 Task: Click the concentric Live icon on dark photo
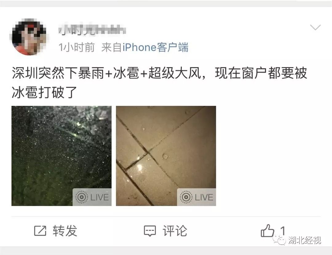pyautogui.click(x=81, y=197)
